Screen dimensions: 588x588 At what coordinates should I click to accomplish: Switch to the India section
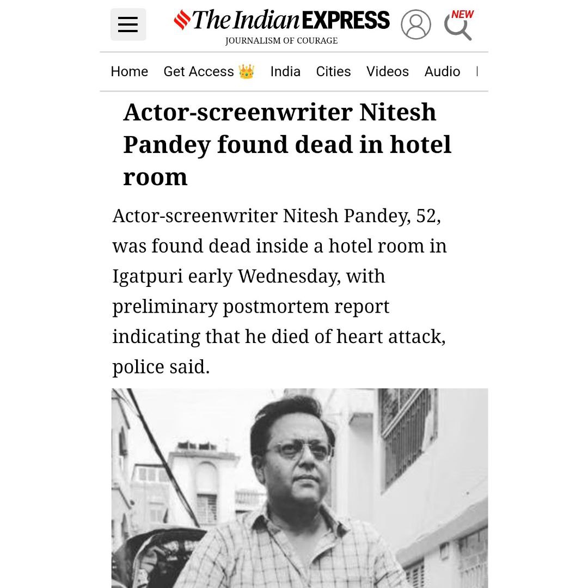coord(285,72)
